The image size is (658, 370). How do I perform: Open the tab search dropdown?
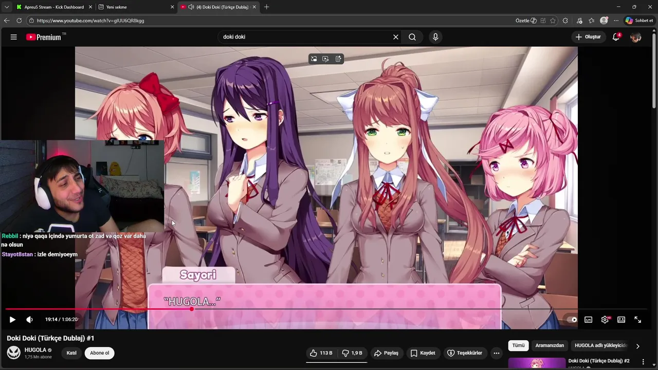(6, 7)
